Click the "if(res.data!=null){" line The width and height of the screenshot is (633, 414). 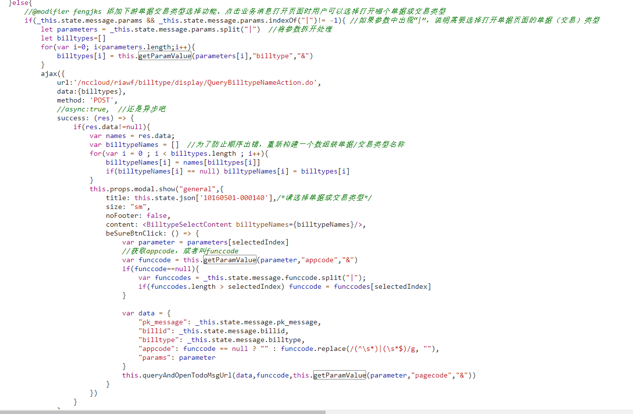point(112,127)
